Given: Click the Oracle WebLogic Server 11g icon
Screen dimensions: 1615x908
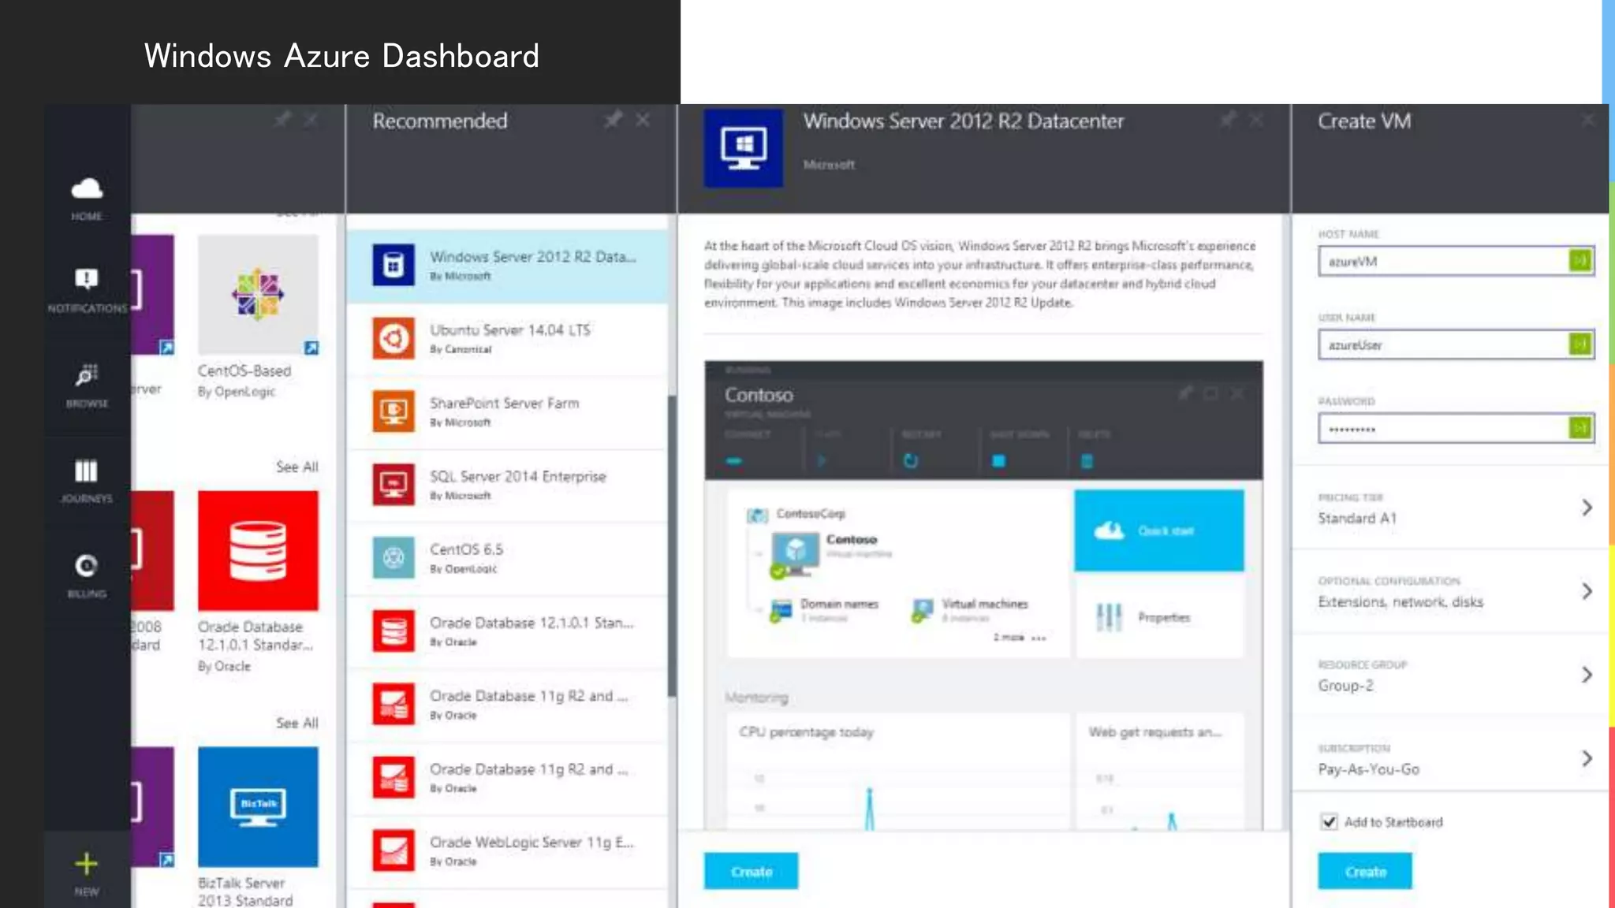Looking at the screenshot, I should [x=393, y=850].
